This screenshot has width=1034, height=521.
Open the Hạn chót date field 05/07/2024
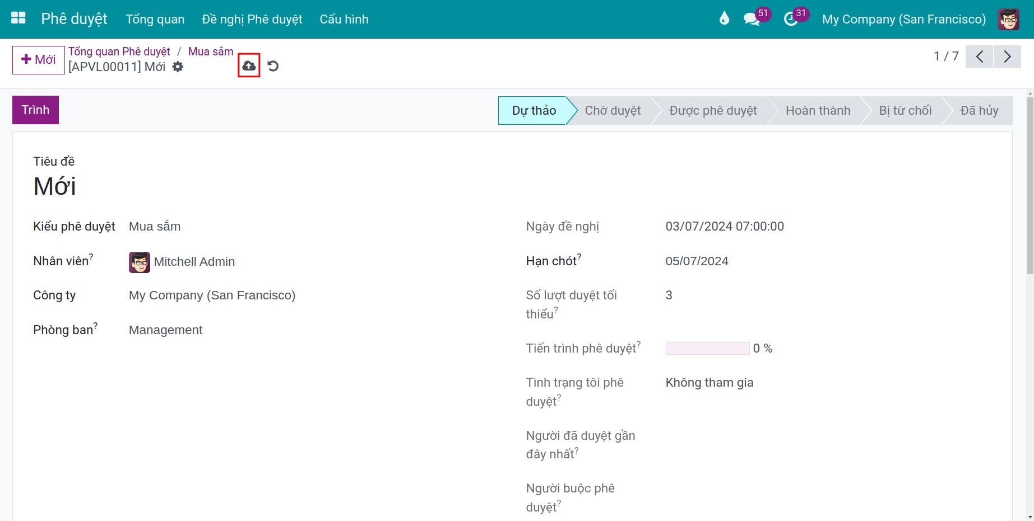click(697, 261)
